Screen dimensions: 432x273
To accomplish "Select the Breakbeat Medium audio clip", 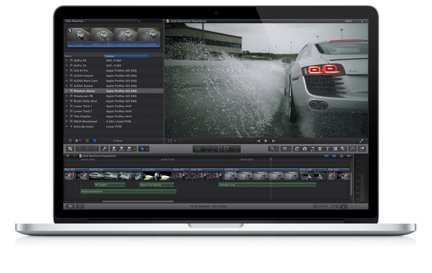I will pyautogui.click(x=128, y=192).
